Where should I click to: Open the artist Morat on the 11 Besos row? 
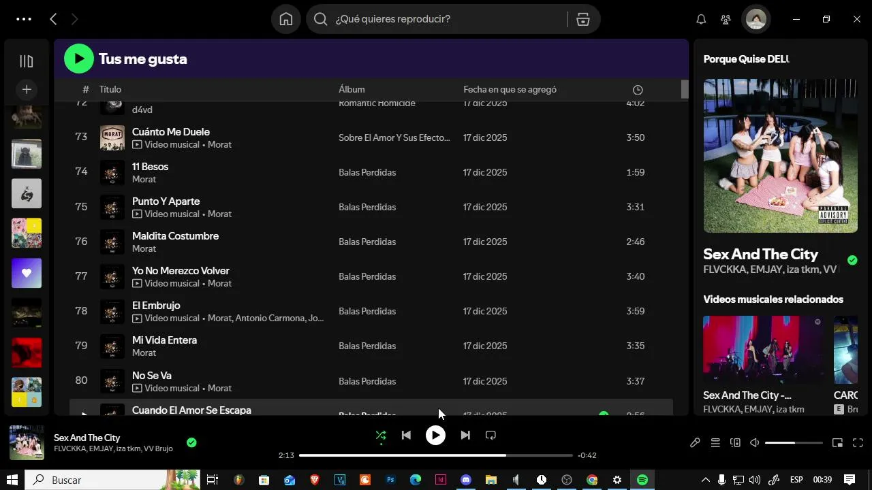tap(144, 179)
